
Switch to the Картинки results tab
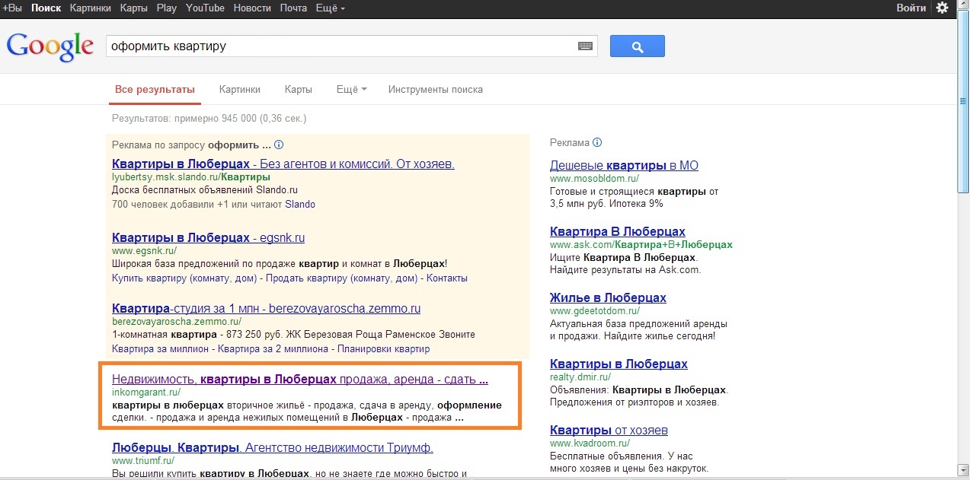tap(239, 89)
